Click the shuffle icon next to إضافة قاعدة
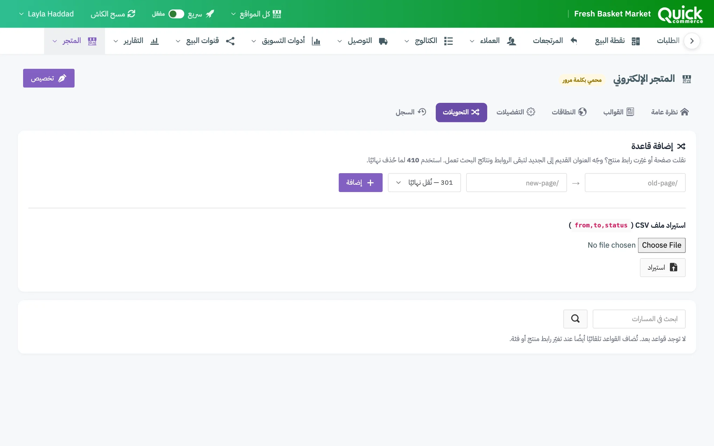Image resolution: width=714 pixels, height=446 pixels. [681, 146]
